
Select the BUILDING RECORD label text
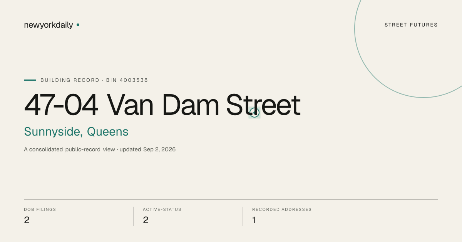pos(70,80)
